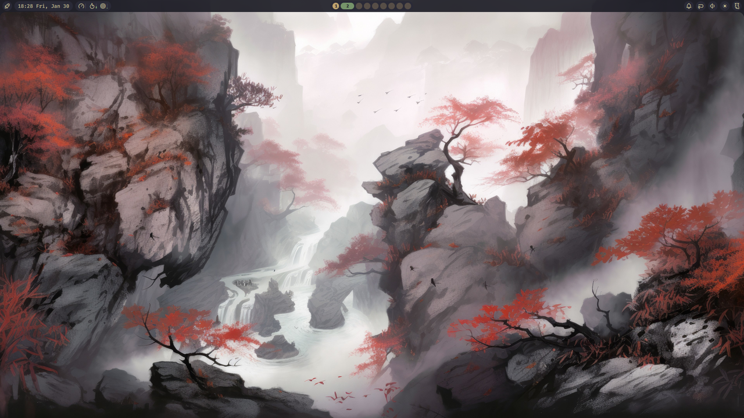
Task: Click the speaker volume icon
Action: [713, 6]
